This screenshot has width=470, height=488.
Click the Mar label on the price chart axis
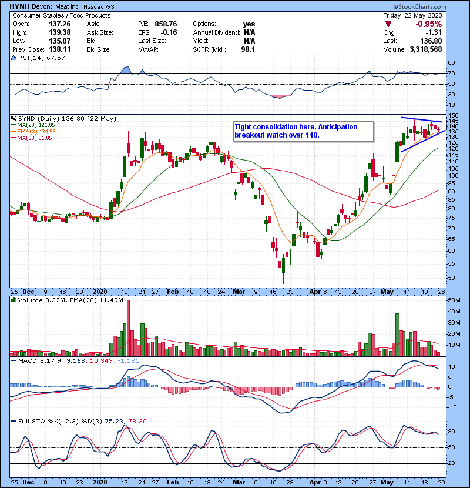tap(239, 292)
